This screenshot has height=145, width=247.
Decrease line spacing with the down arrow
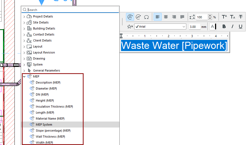[x=210, y=19]
